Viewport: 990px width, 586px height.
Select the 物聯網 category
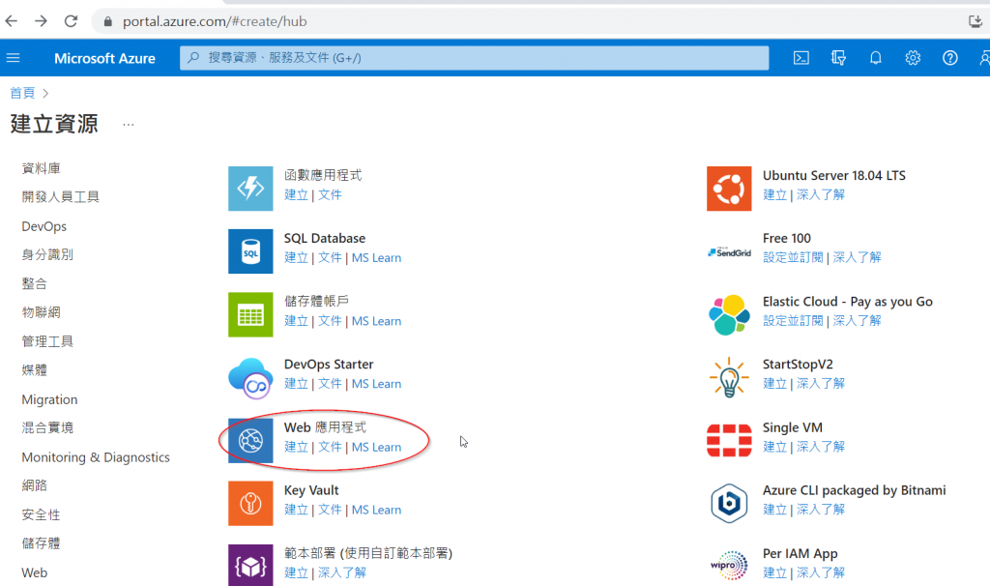click(x=41, y=312)
